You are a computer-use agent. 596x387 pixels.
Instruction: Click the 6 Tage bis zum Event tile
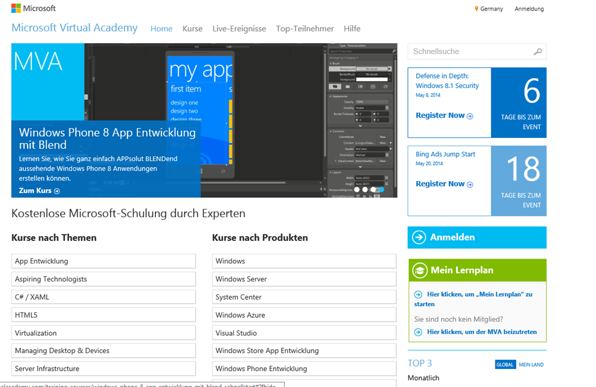(519, 102)
